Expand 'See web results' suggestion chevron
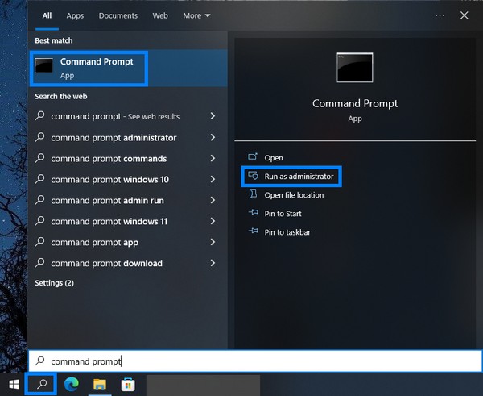The width and height of the screenshot is (483, 396). coord(213,116)
